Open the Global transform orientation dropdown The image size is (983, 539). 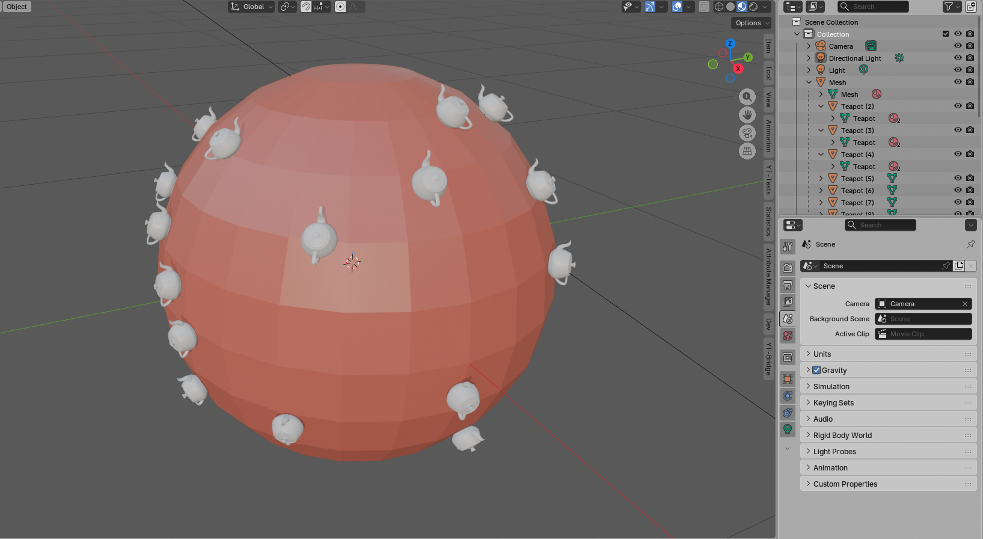tap(251, 7)
